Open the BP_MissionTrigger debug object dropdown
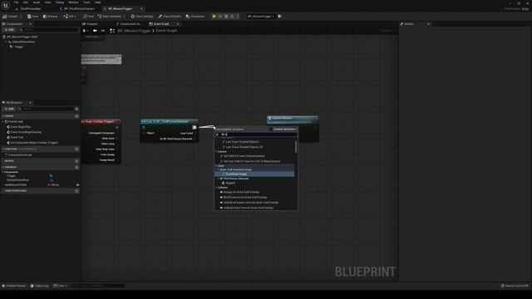 point(260,17)
